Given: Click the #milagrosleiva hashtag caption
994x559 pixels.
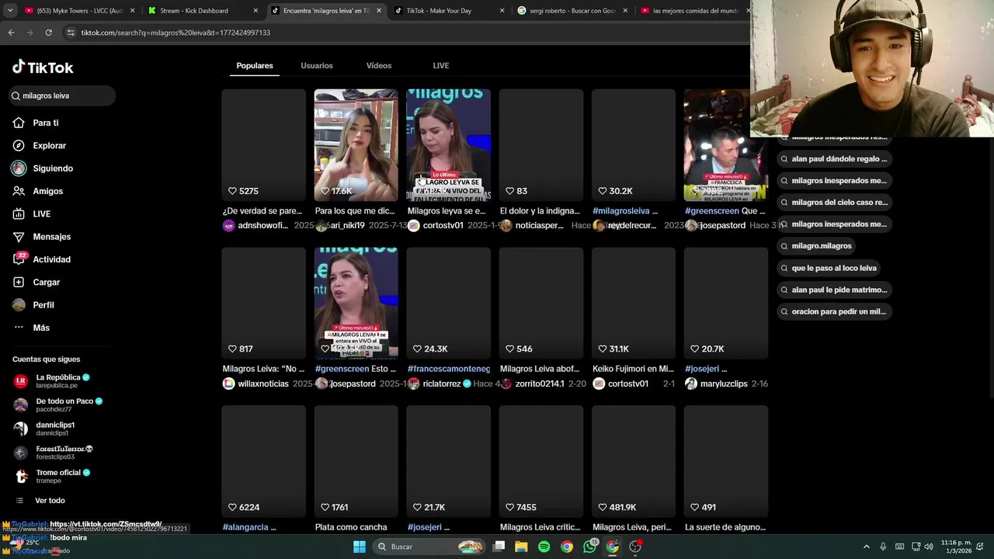Looking at the screenshot, I should coord(621,211).
